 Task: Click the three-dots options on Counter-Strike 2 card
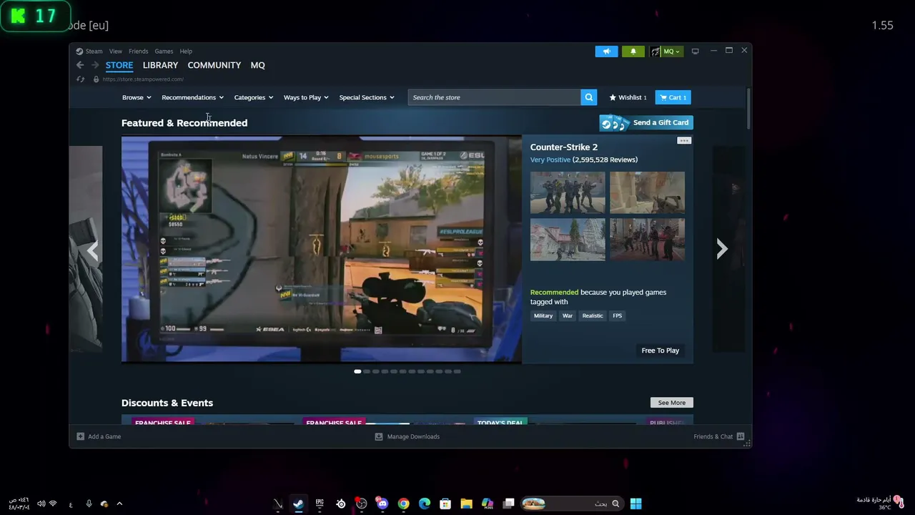pos(684,141)
